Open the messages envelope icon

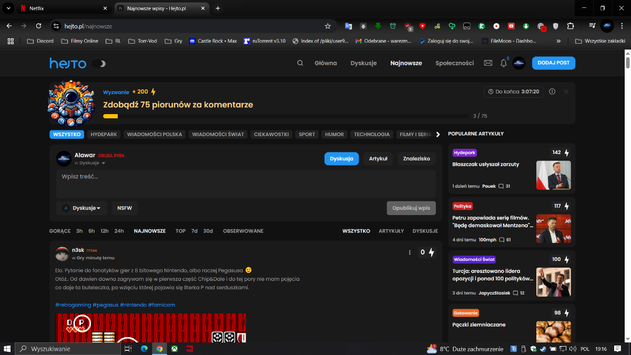point(488,63)
